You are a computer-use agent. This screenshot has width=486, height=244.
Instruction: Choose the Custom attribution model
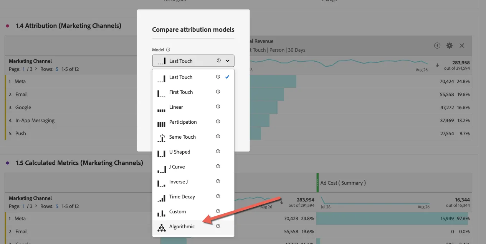tap(193, 211)
